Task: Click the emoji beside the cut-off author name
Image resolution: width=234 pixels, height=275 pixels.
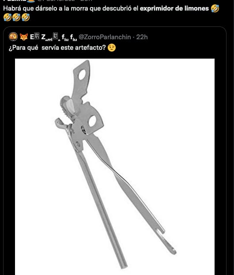Action: [x=31, y=1]
